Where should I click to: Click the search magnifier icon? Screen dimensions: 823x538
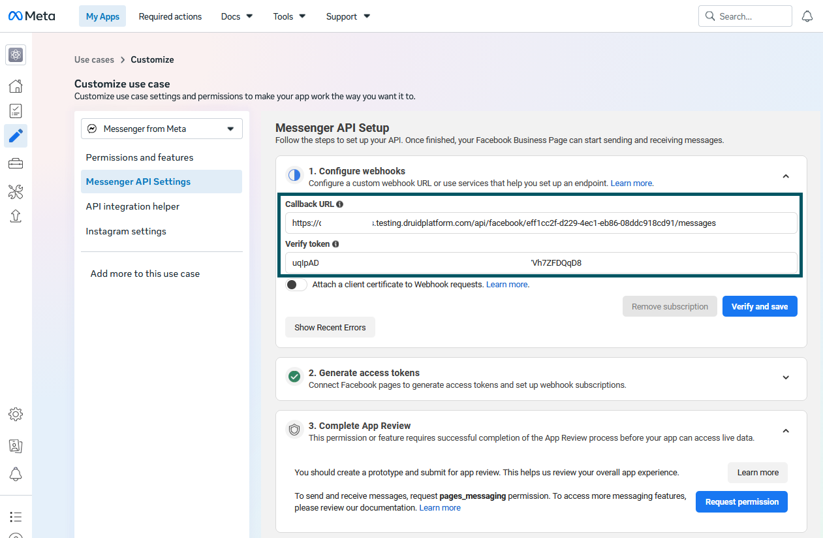click(x=710, y=16)
